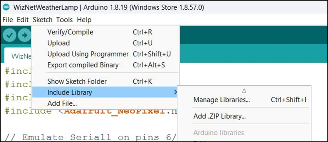Expand the Include Library submenu arrow
The image size is (328, 142).
[175, 92]
